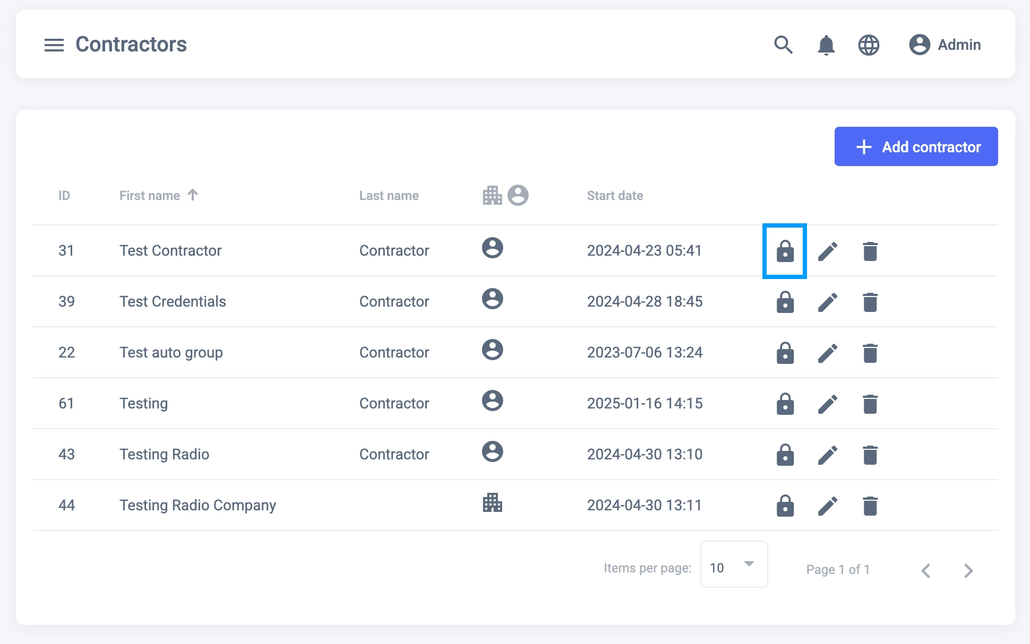Image resolution: width=1030 pixels, height=644 pixels.
Task: Sort the table by First name
Action: (150, 196)
